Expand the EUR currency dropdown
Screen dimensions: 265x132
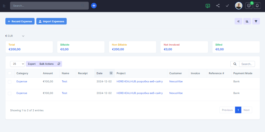coord(15,36)
